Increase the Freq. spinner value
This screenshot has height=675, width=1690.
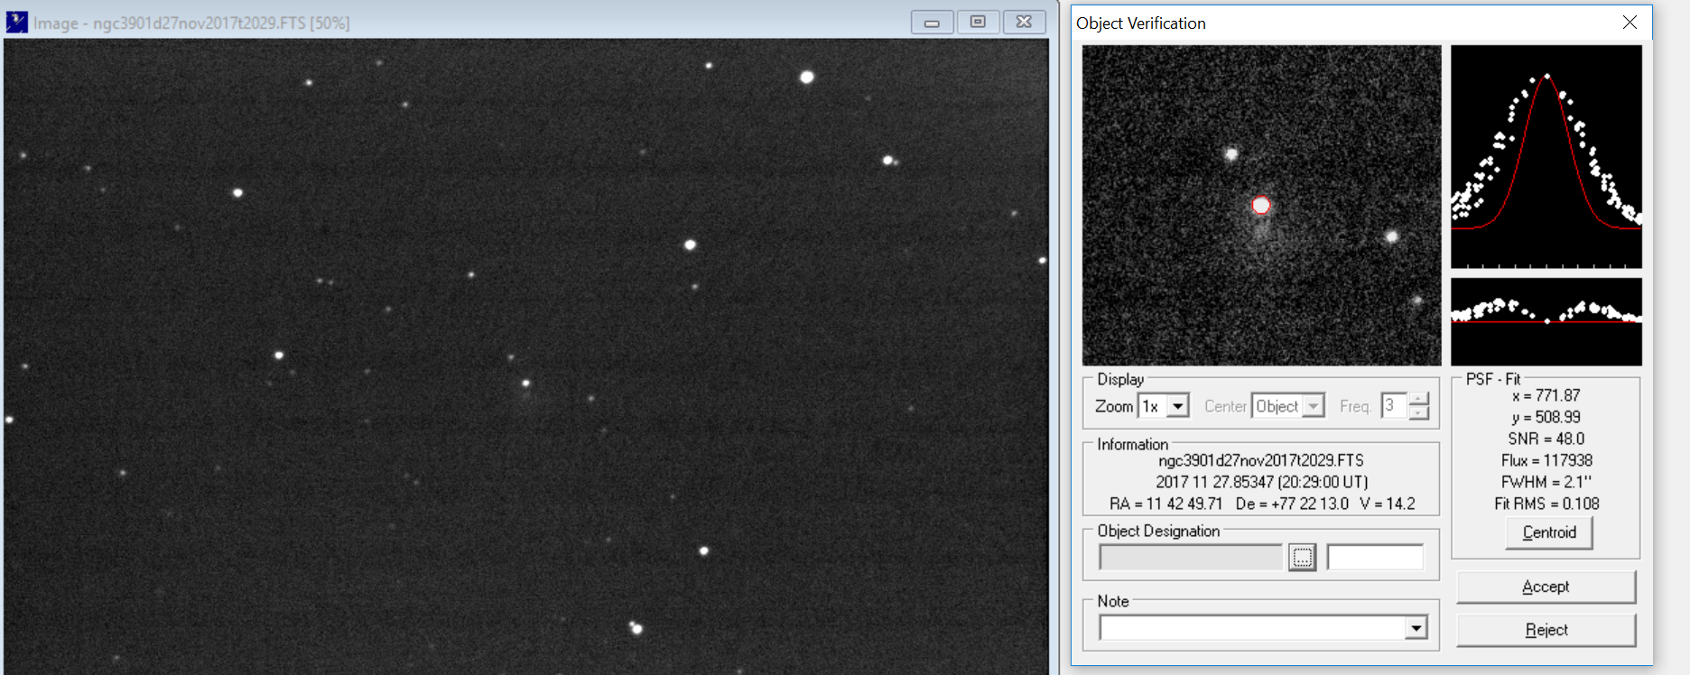coord(1418,400)
